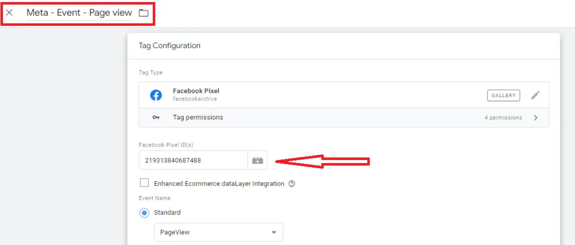The height and width of the screenshot is (245, 575).
Task: Expand Tag permissions using the right chevron
Action: (535, 117)
